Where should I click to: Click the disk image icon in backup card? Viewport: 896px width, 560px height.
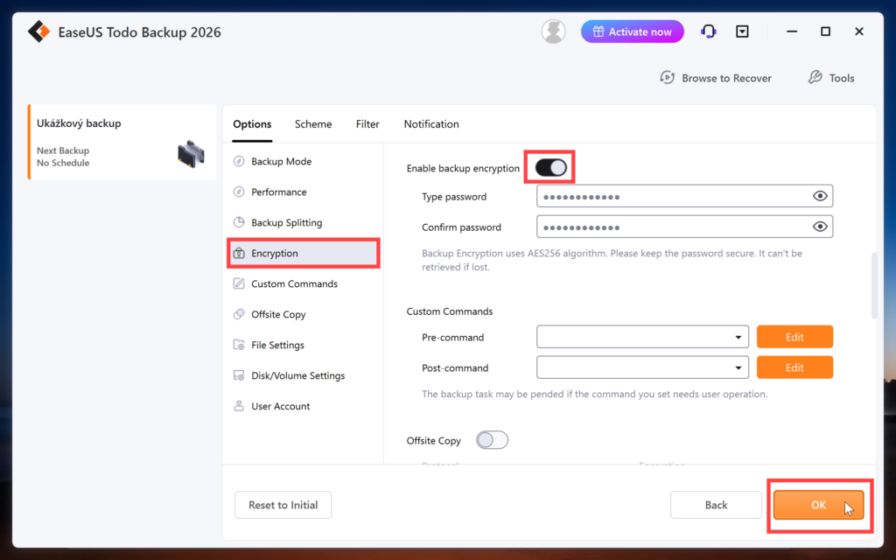coord(191,154)
